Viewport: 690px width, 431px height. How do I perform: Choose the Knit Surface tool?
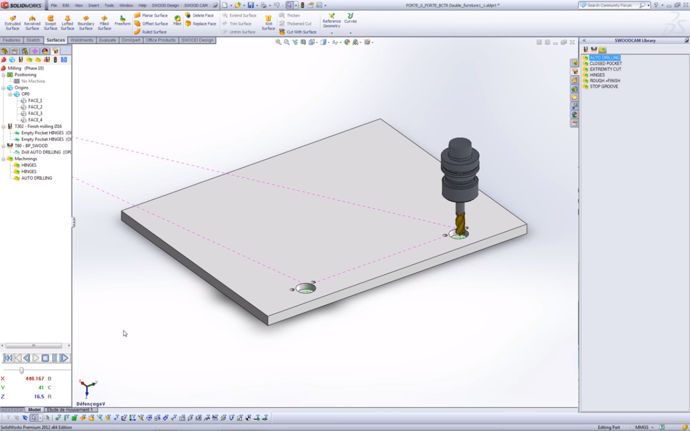pos(269,22)
